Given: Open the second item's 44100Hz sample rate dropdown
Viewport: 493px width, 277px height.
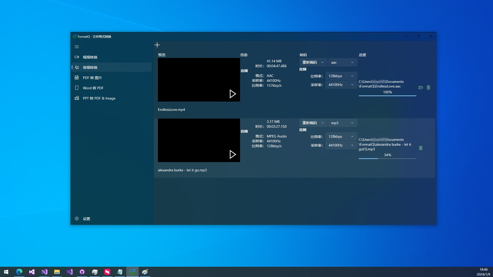Looking at the screenshot, I should pos(341,145).
